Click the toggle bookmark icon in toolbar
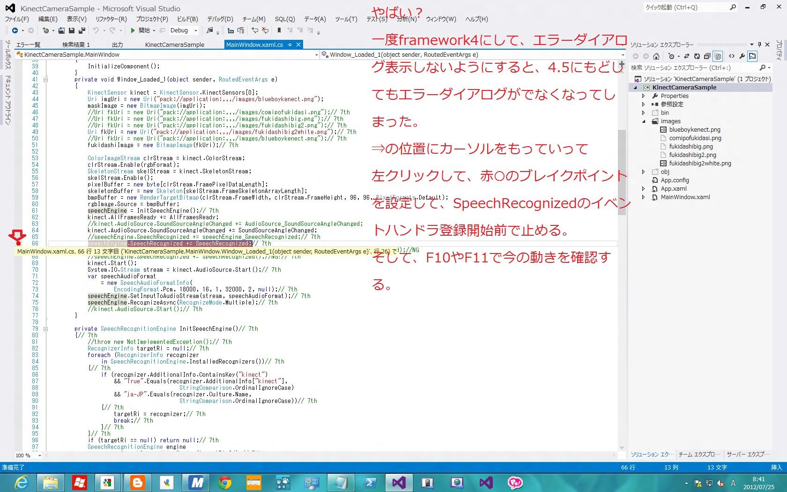This screenshot has height=492, width=787. point(279,30)
